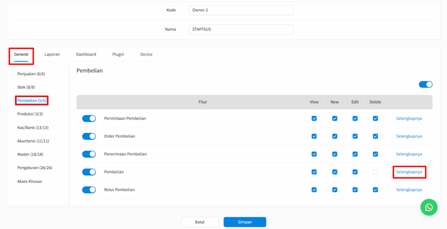The image size is (447, 229).
Task: Select Kas/Bank (13/13) category
Action: (x=33, y=128)
